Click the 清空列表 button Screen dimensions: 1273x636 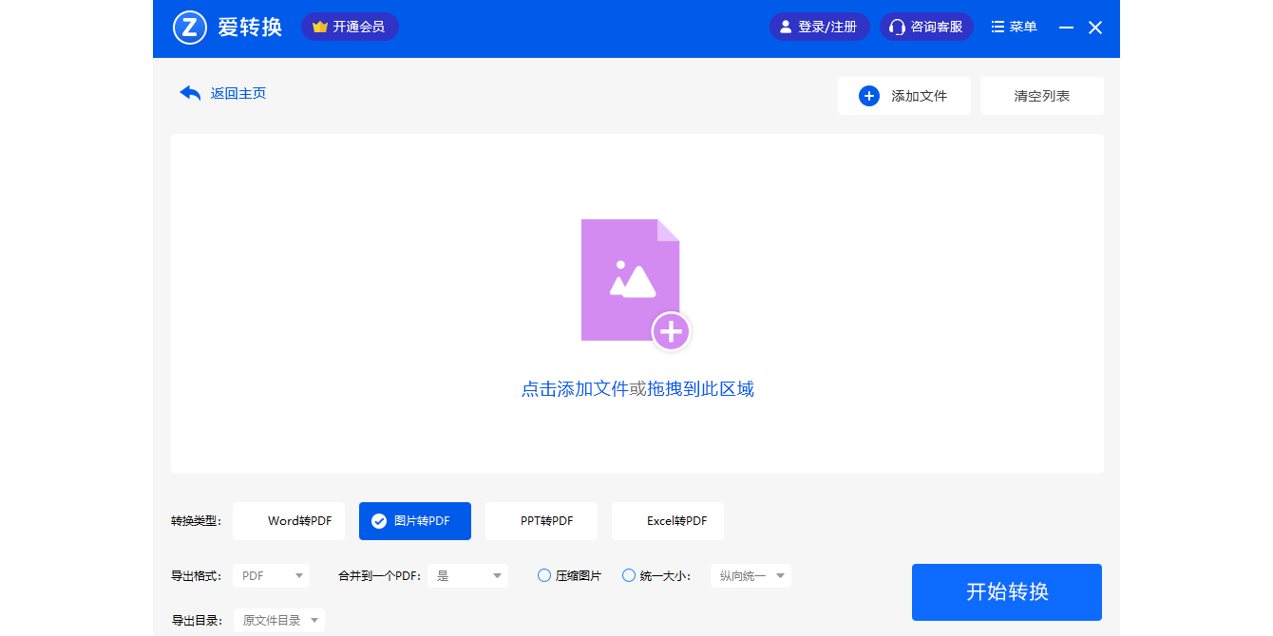(x=1041, y=96)
